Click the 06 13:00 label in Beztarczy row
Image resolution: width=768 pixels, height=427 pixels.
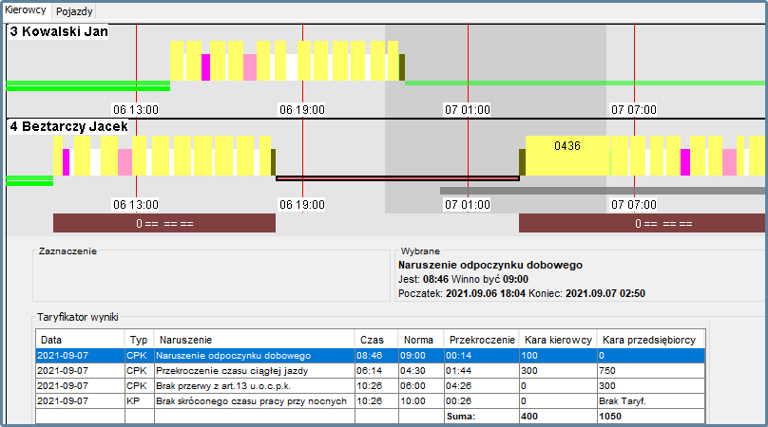pyautogui.click(x=136, y=205)
